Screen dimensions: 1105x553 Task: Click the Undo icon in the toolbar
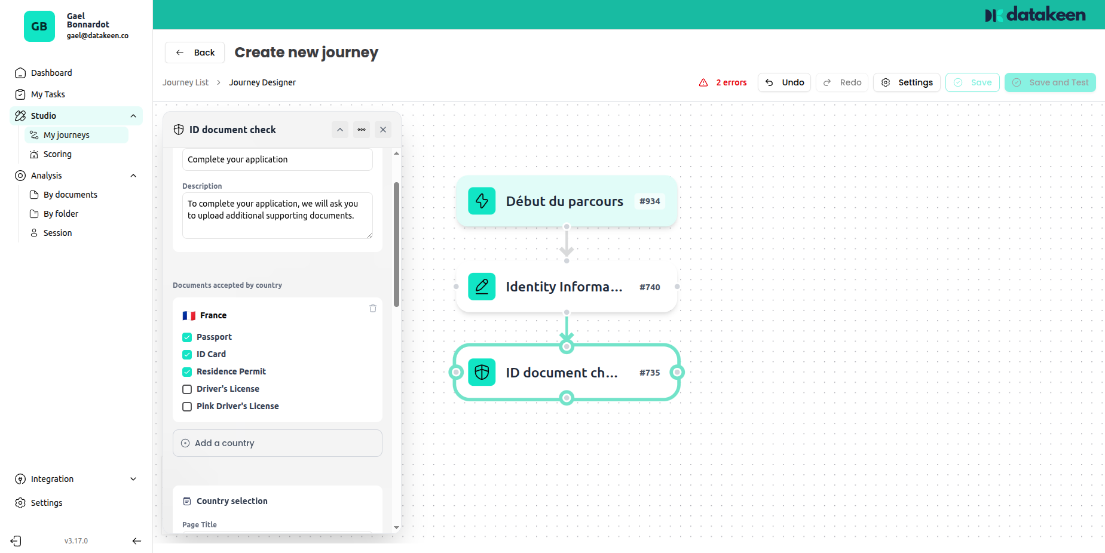point(770,82)
